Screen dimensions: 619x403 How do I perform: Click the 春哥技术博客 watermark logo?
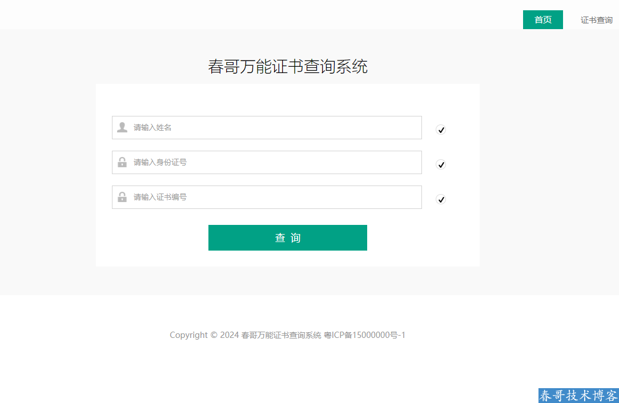pyautogui.click(x=578, y=396)
